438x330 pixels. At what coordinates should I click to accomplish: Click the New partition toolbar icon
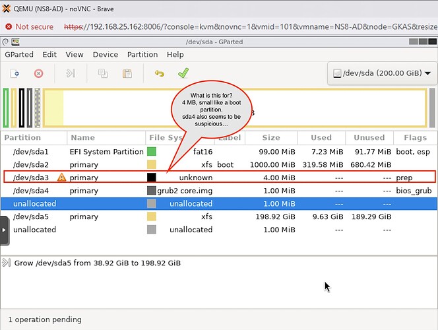click(x=15, y=73)
